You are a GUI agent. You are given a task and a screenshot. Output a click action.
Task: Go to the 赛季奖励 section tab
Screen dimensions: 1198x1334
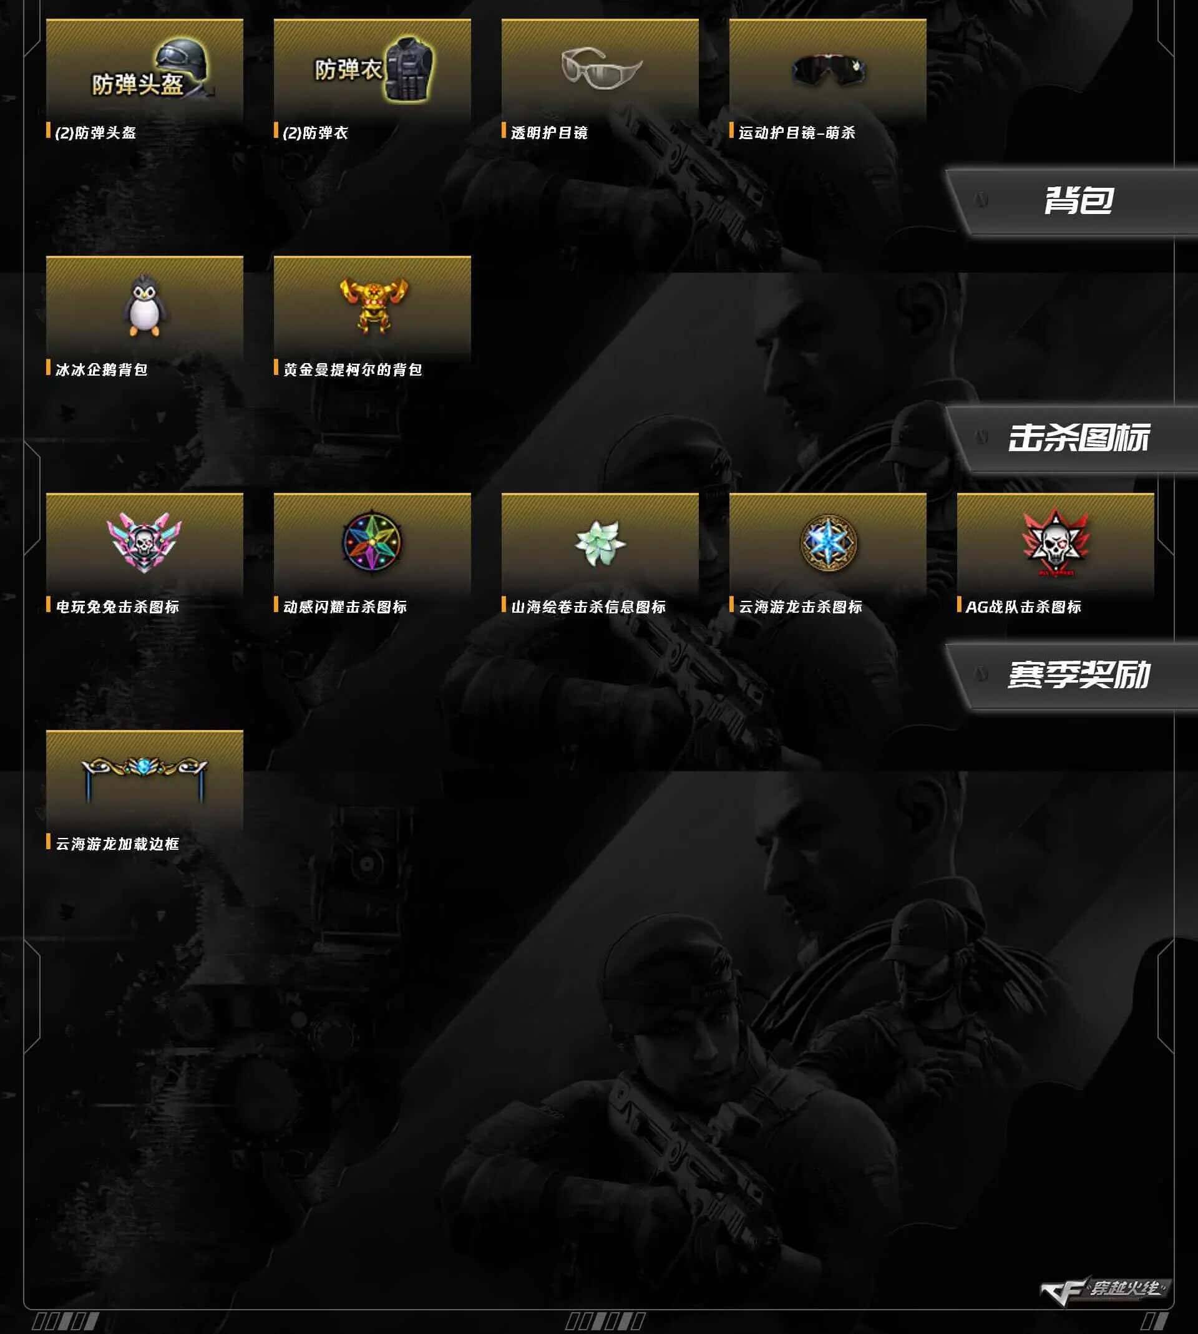click(1071, 674)
